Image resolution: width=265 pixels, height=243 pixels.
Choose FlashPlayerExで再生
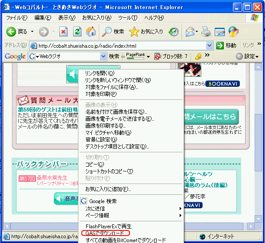131,227
